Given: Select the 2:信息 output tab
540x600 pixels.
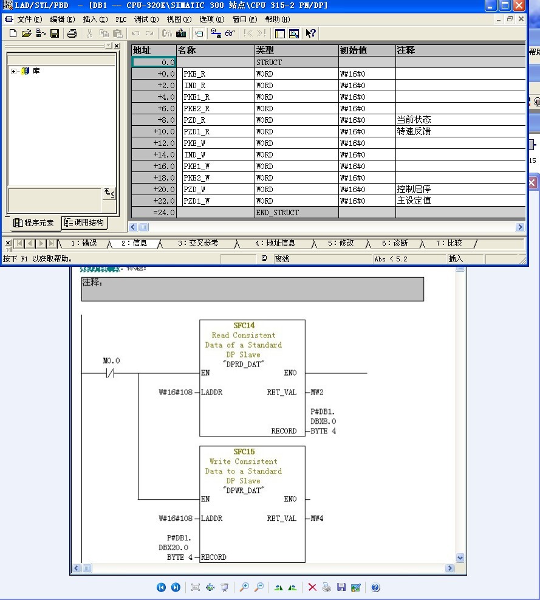Looking at the screenshot, I should coord(134,243).
